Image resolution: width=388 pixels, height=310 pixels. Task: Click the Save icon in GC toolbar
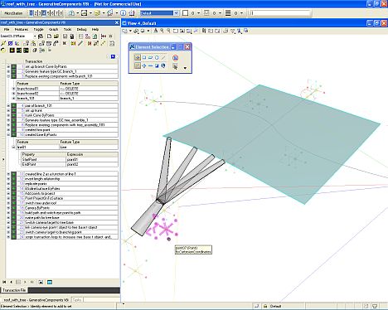point(65,36)
